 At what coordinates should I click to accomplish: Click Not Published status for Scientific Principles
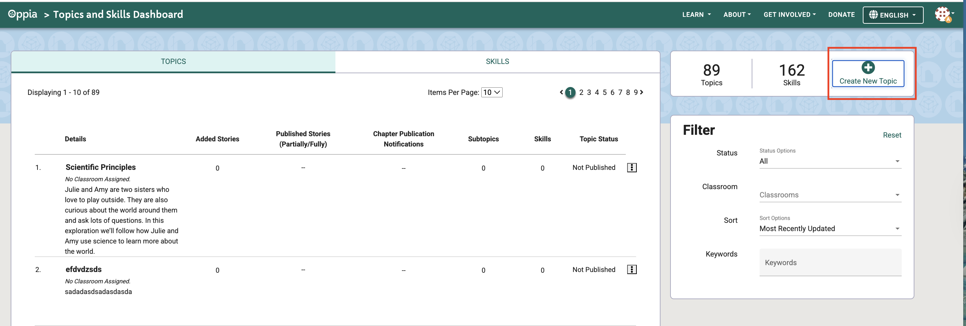click(594, 167)
